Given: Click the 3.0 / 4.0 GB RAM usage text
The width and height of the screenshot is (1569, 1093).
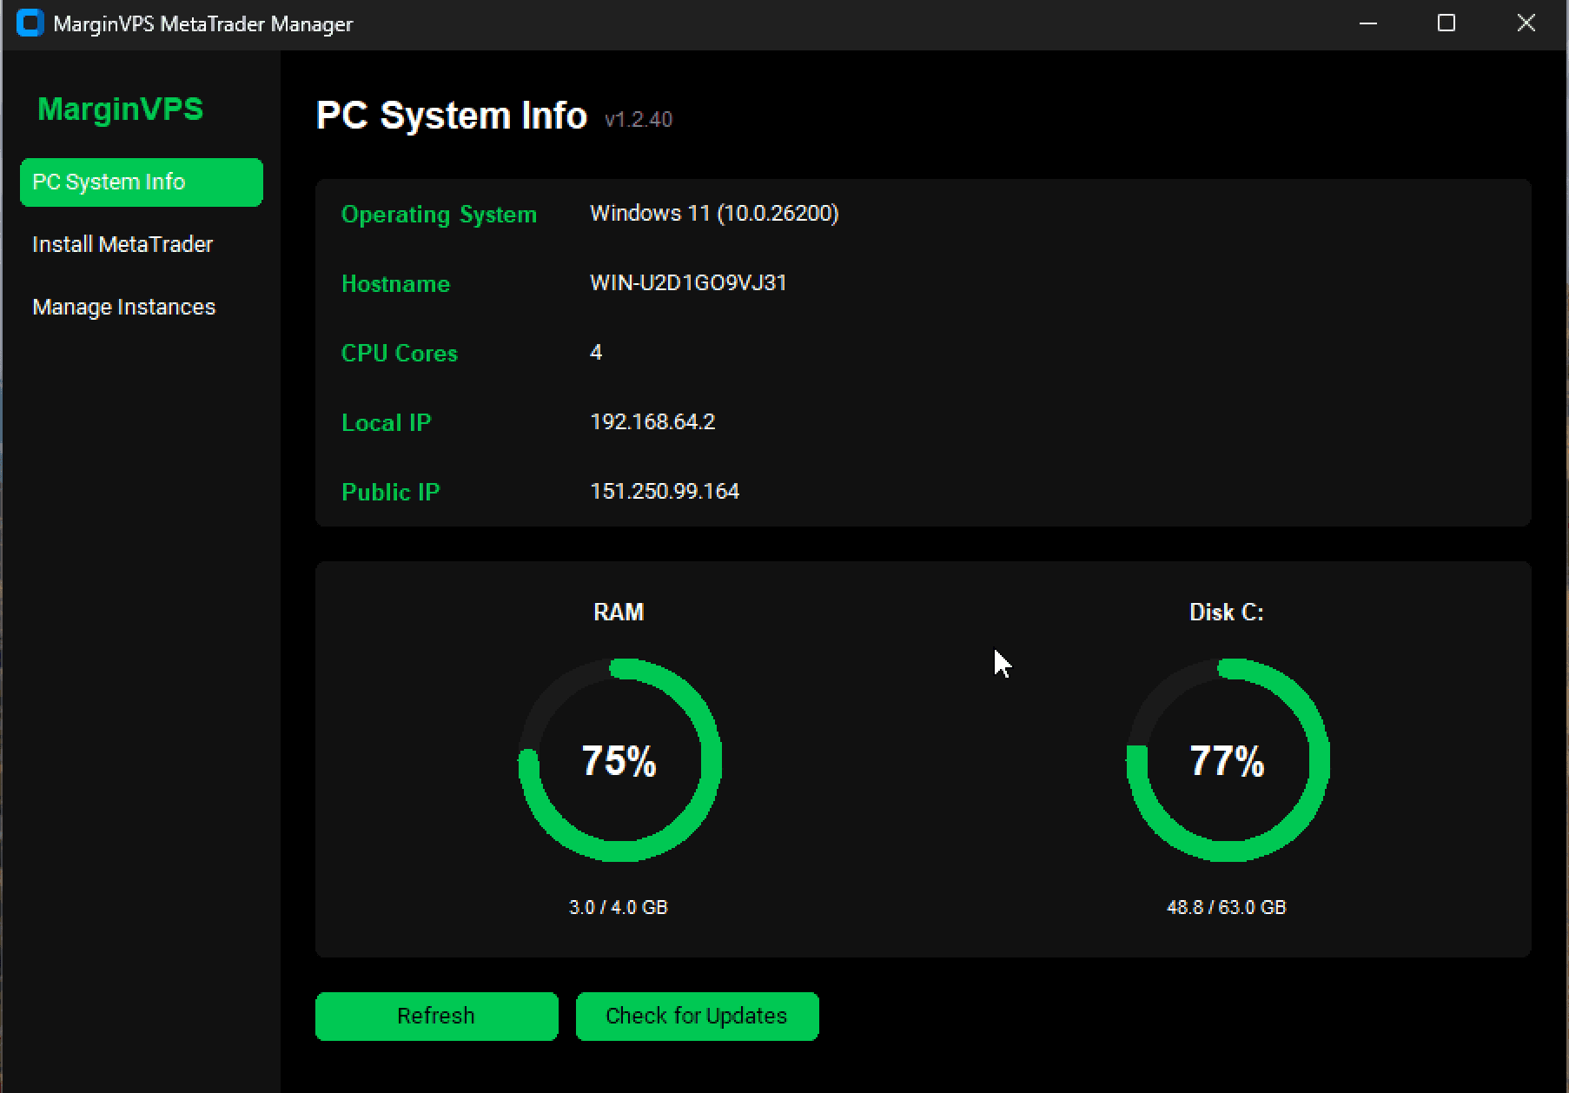Looking at the screenshot, I should tap(619, 908).
